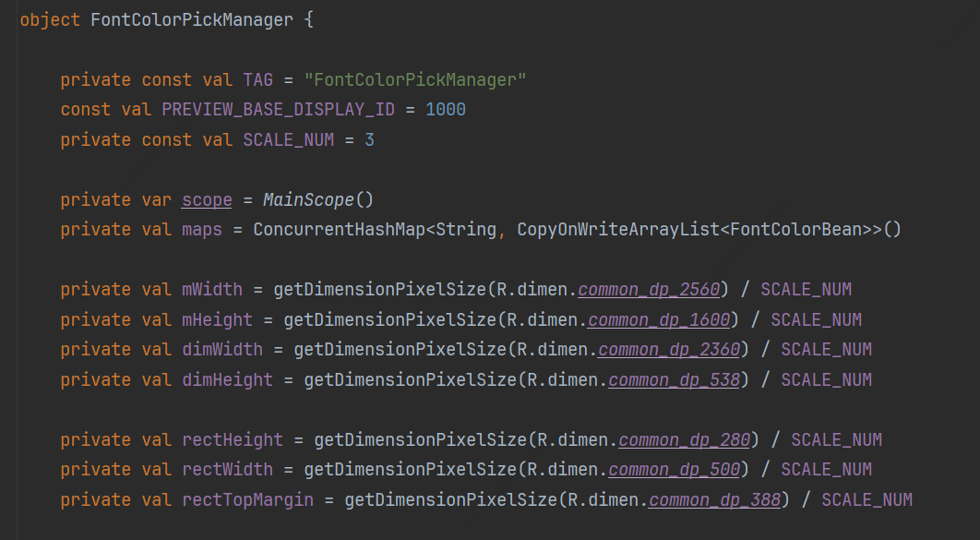Place cursor on PREVIEW_BASE_DISPLAY_ID constant
980x540 pixels.
tap(278, 110)
